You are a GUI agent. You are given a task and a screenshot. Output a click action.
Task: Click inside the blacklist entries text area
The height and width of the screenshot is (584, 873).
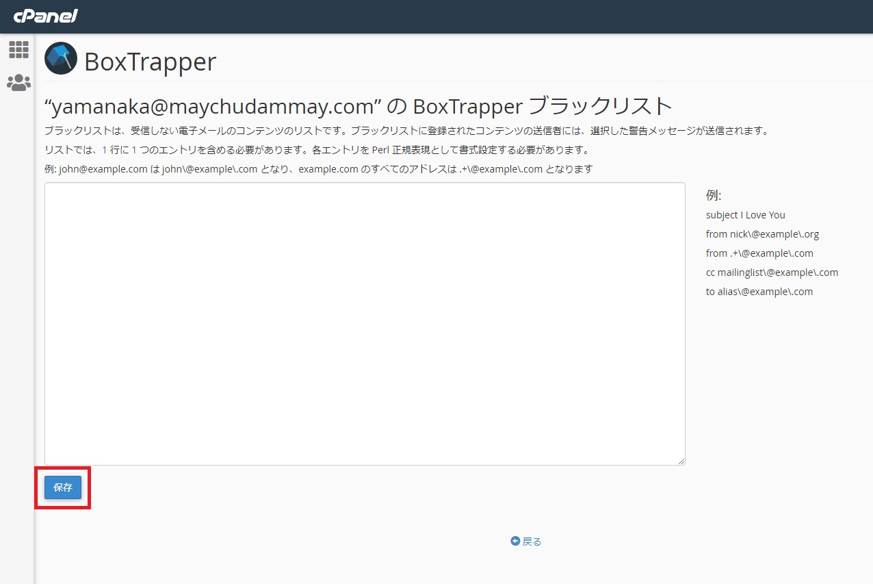click(x=365, y=324)
